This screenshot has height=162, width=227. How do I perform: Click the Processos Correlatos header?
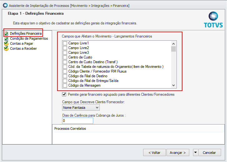(x=70, y=129)
